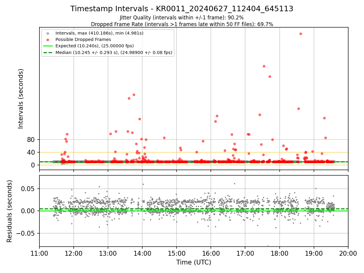Click the gray residual outlier at the bottom near 17:40
Screen dimensions: 364x273
[x=268, y=246]
